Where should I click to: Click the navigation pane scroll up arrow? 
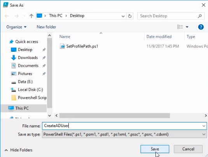tap(49, 35)
